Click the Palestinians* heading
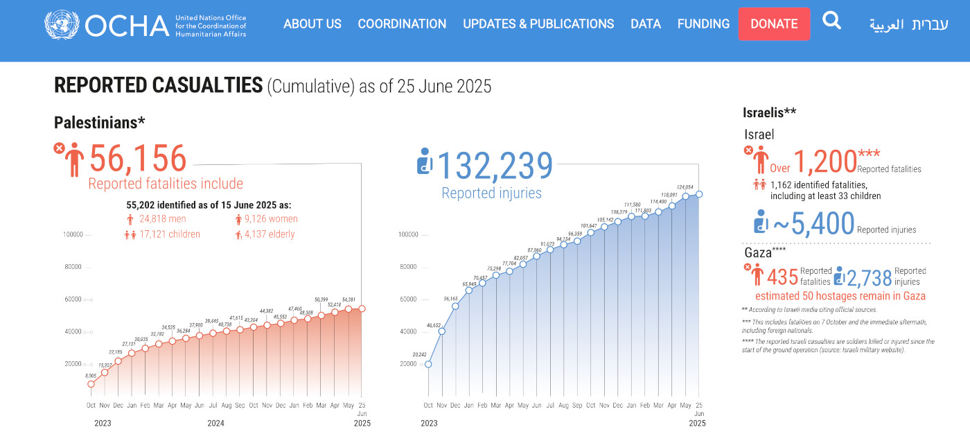The width and height of the screenshot is (970, 434). (100, 123)
